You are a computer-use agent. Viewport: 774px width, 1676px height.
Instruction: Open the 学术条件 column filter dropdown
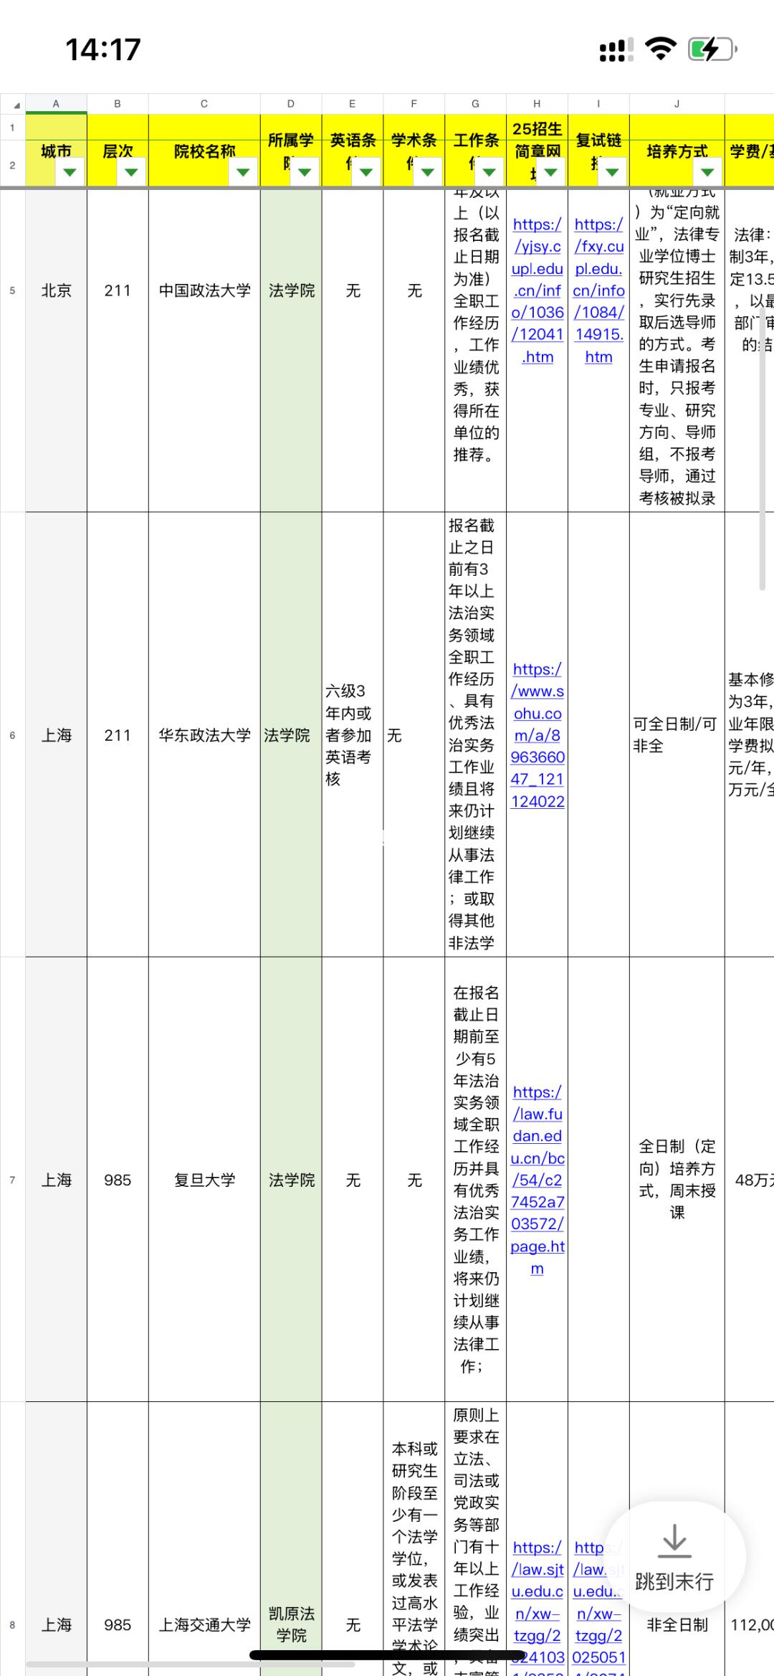click(428, 172)
